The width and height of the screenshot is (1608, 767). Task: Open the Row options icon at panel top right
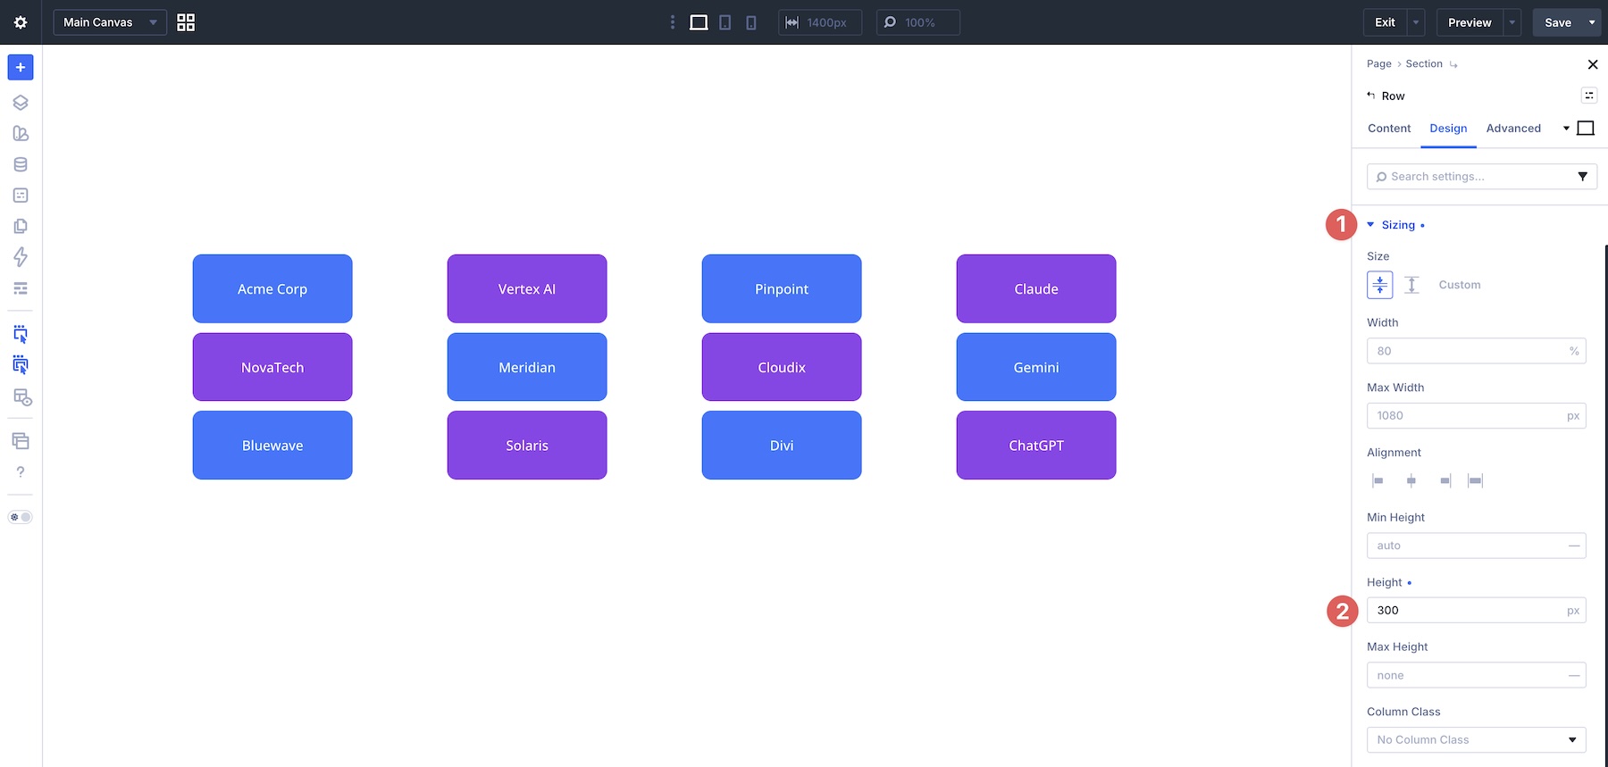tap(1589, 96)
